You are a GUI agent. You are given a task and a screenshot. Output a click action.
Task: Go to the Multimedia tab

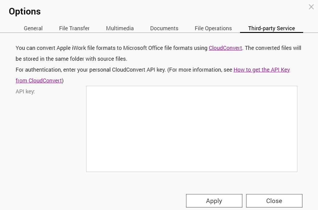(120, 28)
